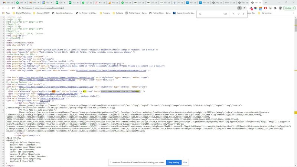Click the scrollbar down arrow
Image resolution: width=297 pixels, height=167 pixels.
[x=296, y=165]
